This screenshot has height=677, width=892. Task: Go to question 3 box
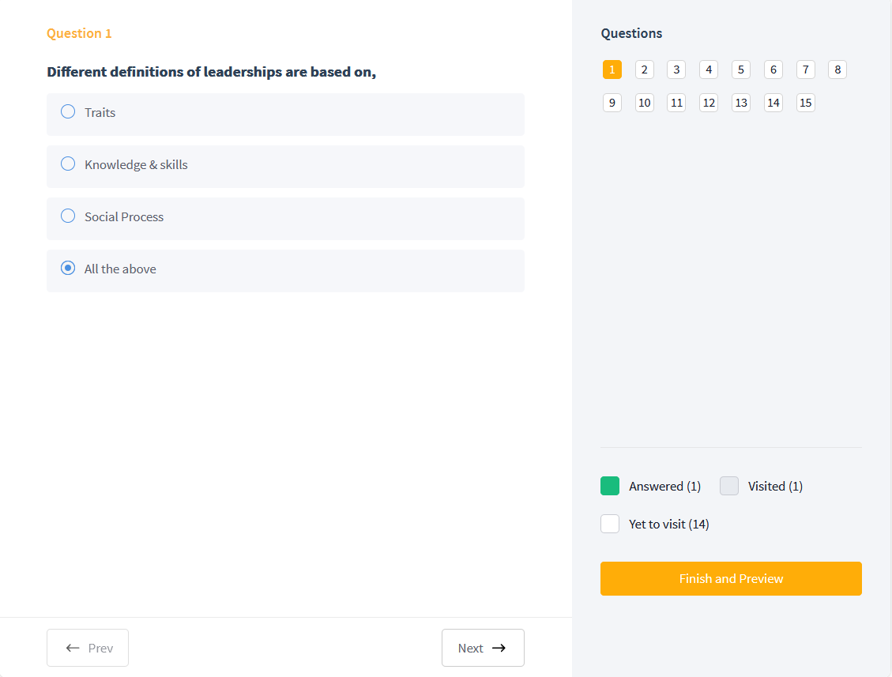click(676, 70)
